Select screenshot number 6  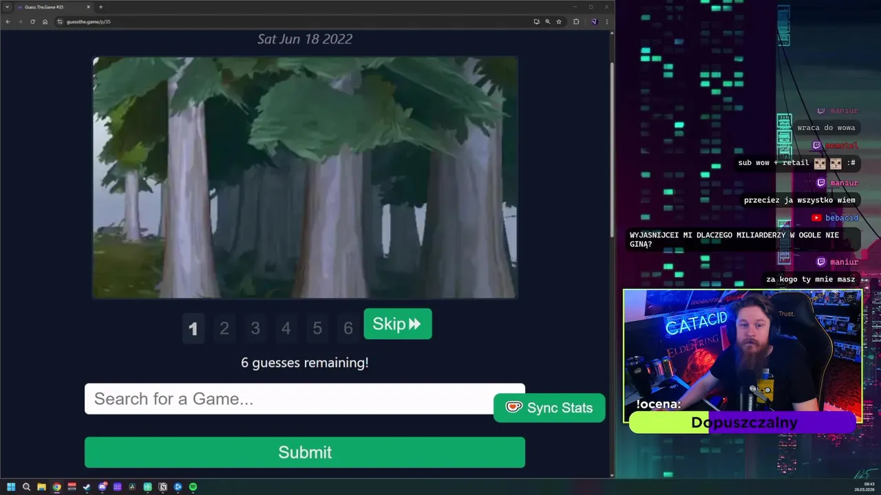click(348, 329)
